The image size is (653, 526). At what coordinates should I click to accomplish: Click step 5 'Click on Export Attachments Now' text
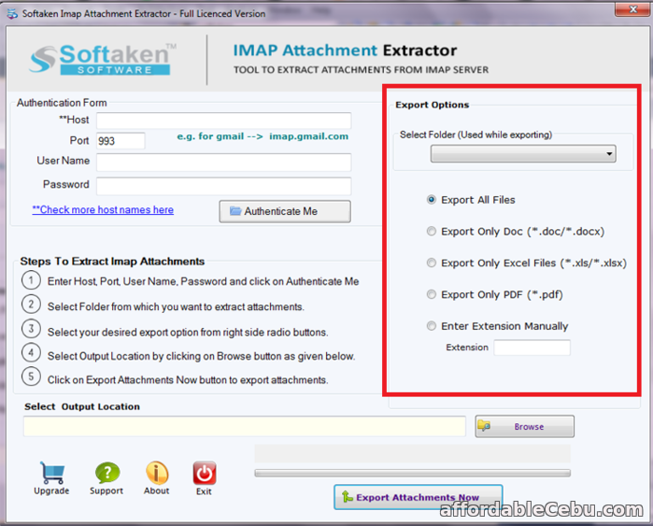[188, 380]
